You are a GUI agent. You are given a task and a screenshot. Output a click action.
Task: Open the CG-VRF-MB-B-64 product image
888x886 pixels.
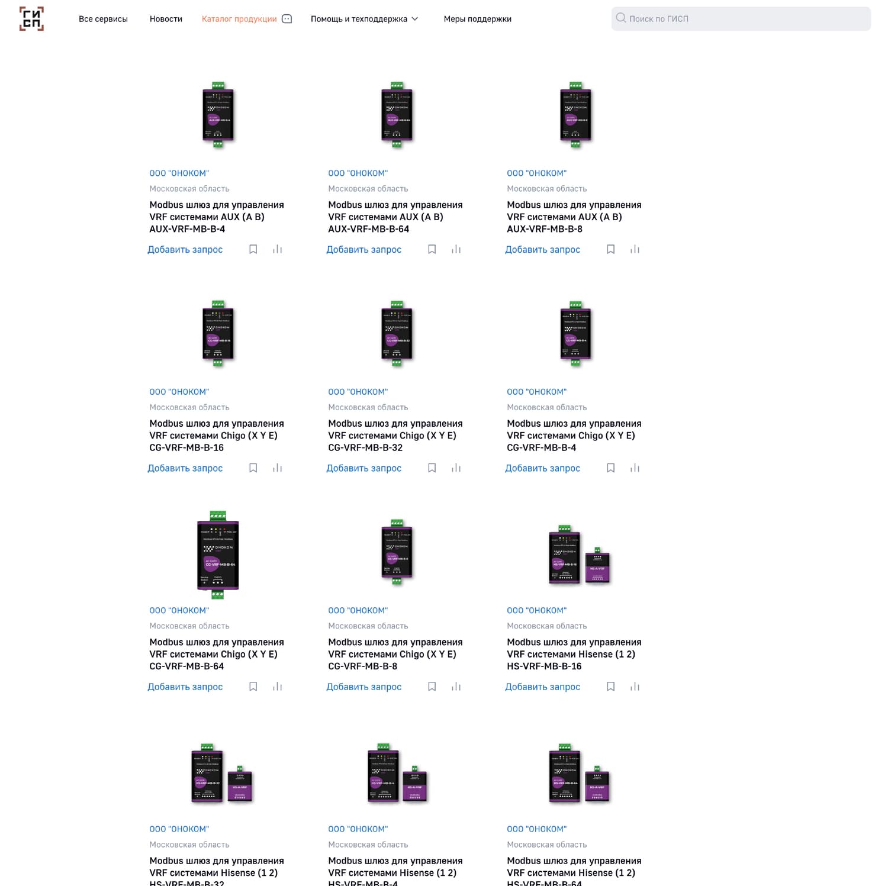click(x=218, y=555)
